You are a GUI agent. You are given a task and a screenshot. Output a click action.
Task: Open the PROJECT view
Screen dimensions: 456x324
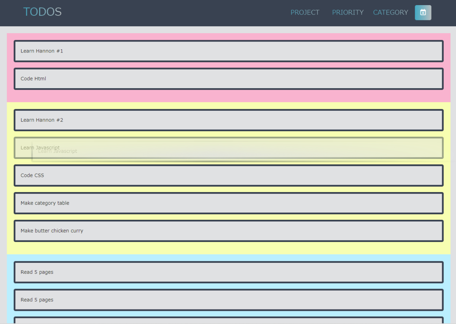(305, 12)
